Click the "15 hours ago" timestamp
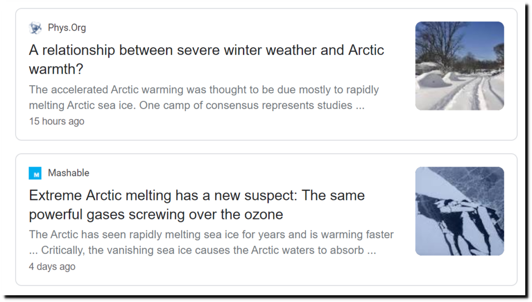This screenshot has height=302, width=532. point(57,121)
